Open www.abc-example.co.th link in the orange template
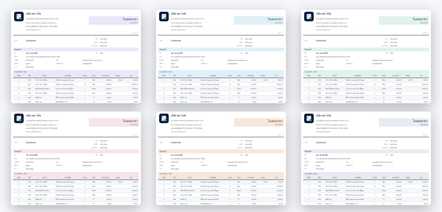Screen dimensions: 442x212 (178, 132)
